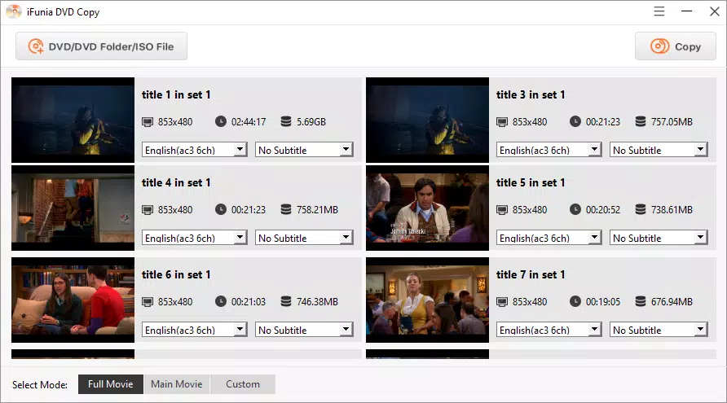This screenshot has height=403, width=727.
Task: Open audio dropdown for title 4 in set 1
Action: (194, 238)
